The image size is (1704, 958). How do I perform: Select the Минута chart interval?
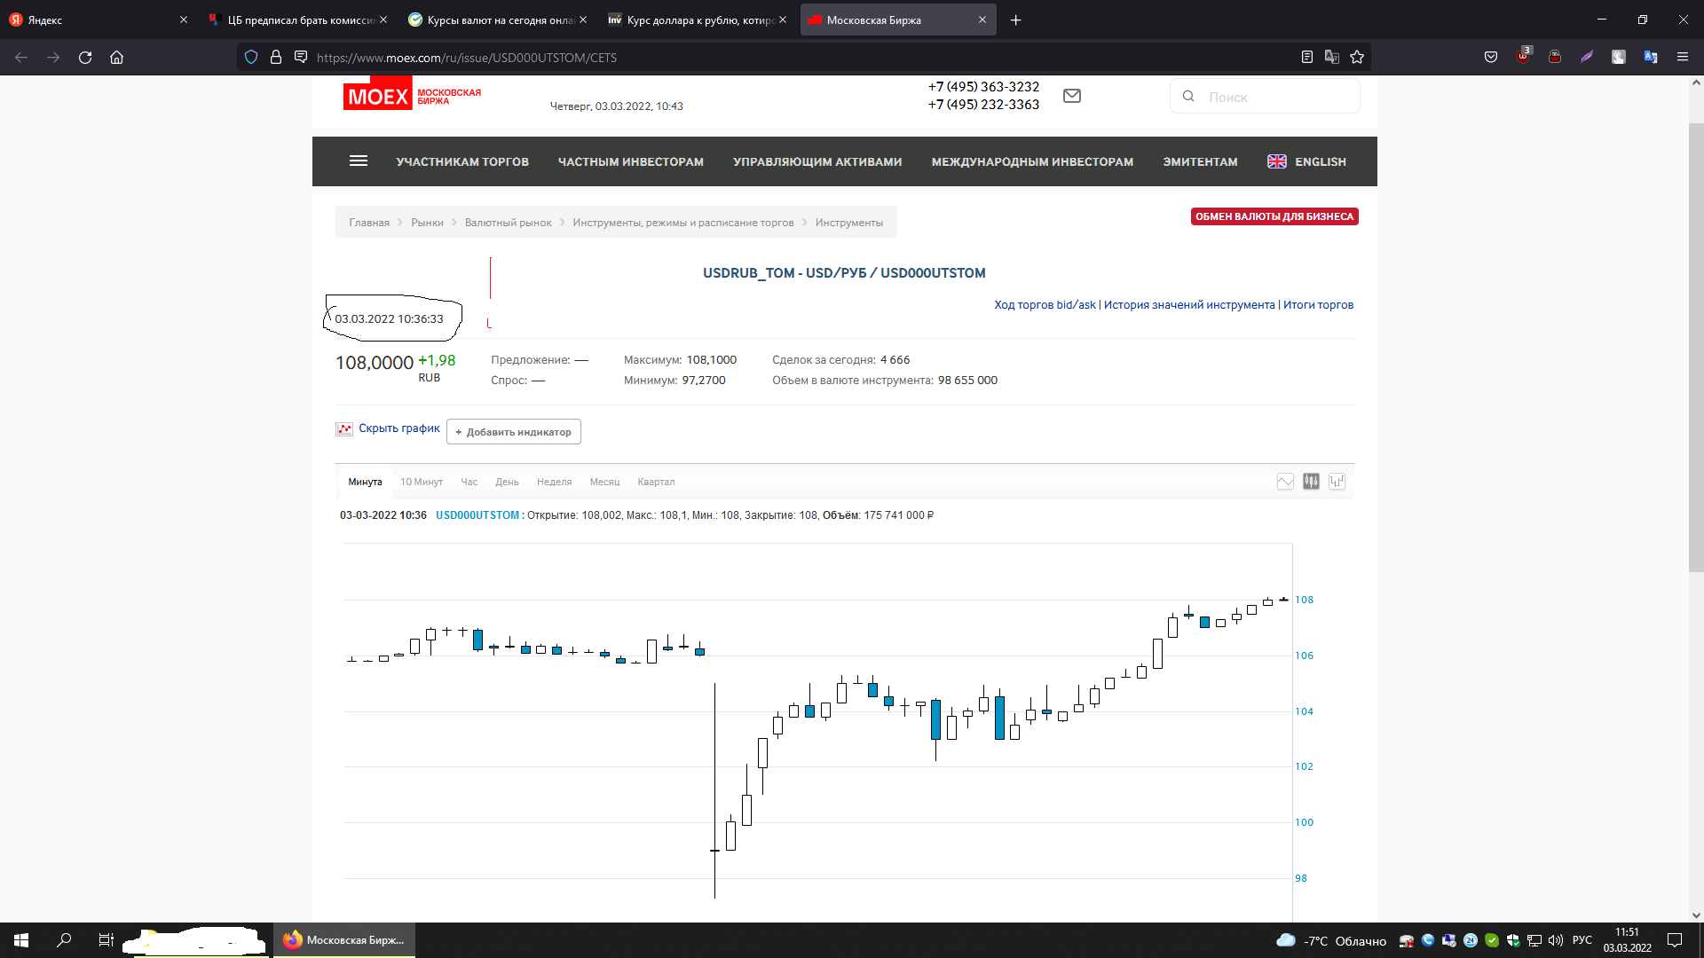(x=365, y=482)
